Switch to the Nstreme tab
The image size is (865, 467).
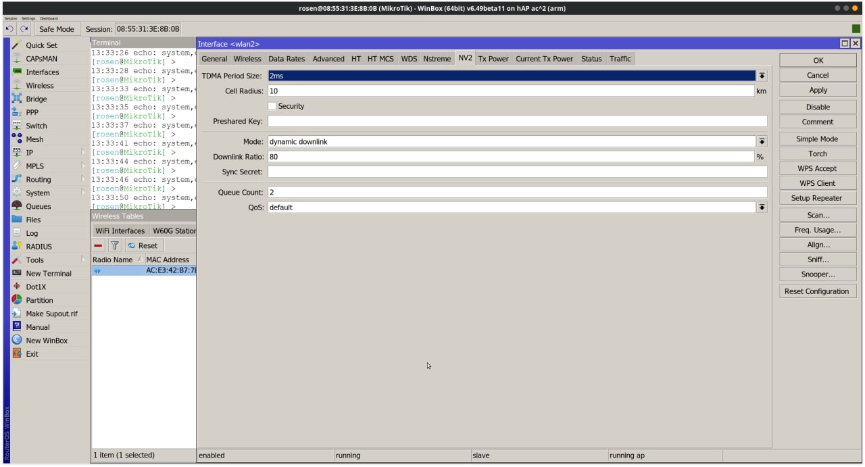coord(437,59)
